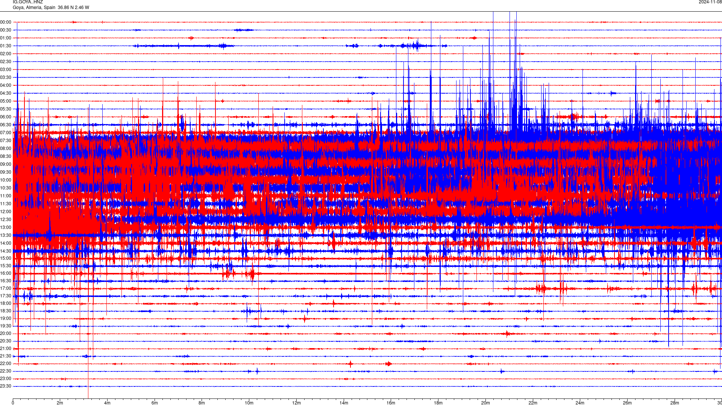Click the 16m mark on minute axis
The width and height of the screenshot is (722, 406).
pyautogui.click(x=391, y=403)
